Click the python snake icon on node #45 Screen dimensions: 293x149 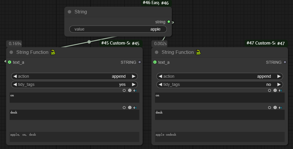(53, 52)
